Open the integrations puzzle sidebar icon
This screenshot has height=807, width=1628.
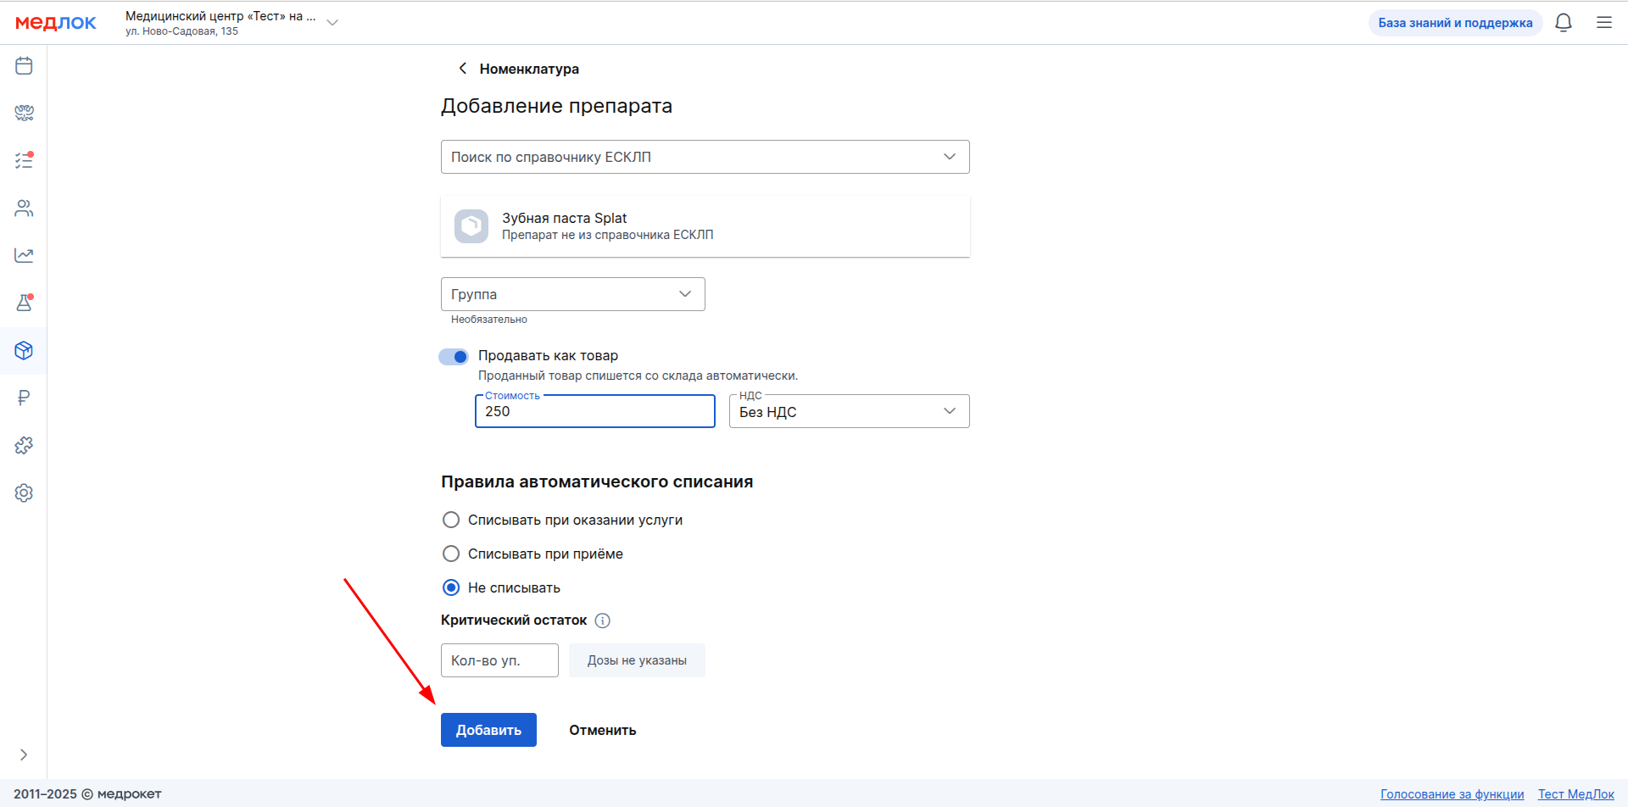(24, 445)
